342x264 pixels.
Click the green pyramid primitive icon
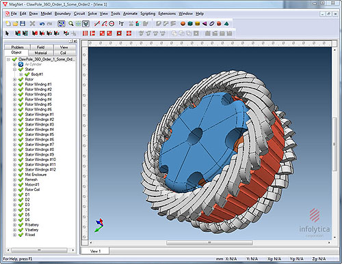pos(226,24)
